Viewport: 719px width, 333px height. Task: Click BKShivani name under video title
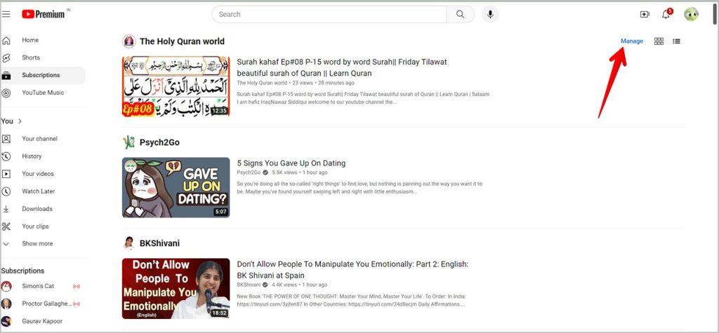[249, 285]
